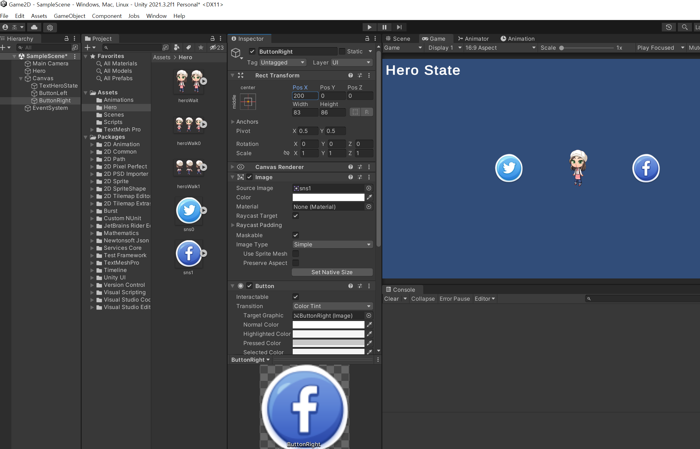Click the favorites star icon in Project toolbar
The image size is (700, 449).
click(x=201, y=47)
